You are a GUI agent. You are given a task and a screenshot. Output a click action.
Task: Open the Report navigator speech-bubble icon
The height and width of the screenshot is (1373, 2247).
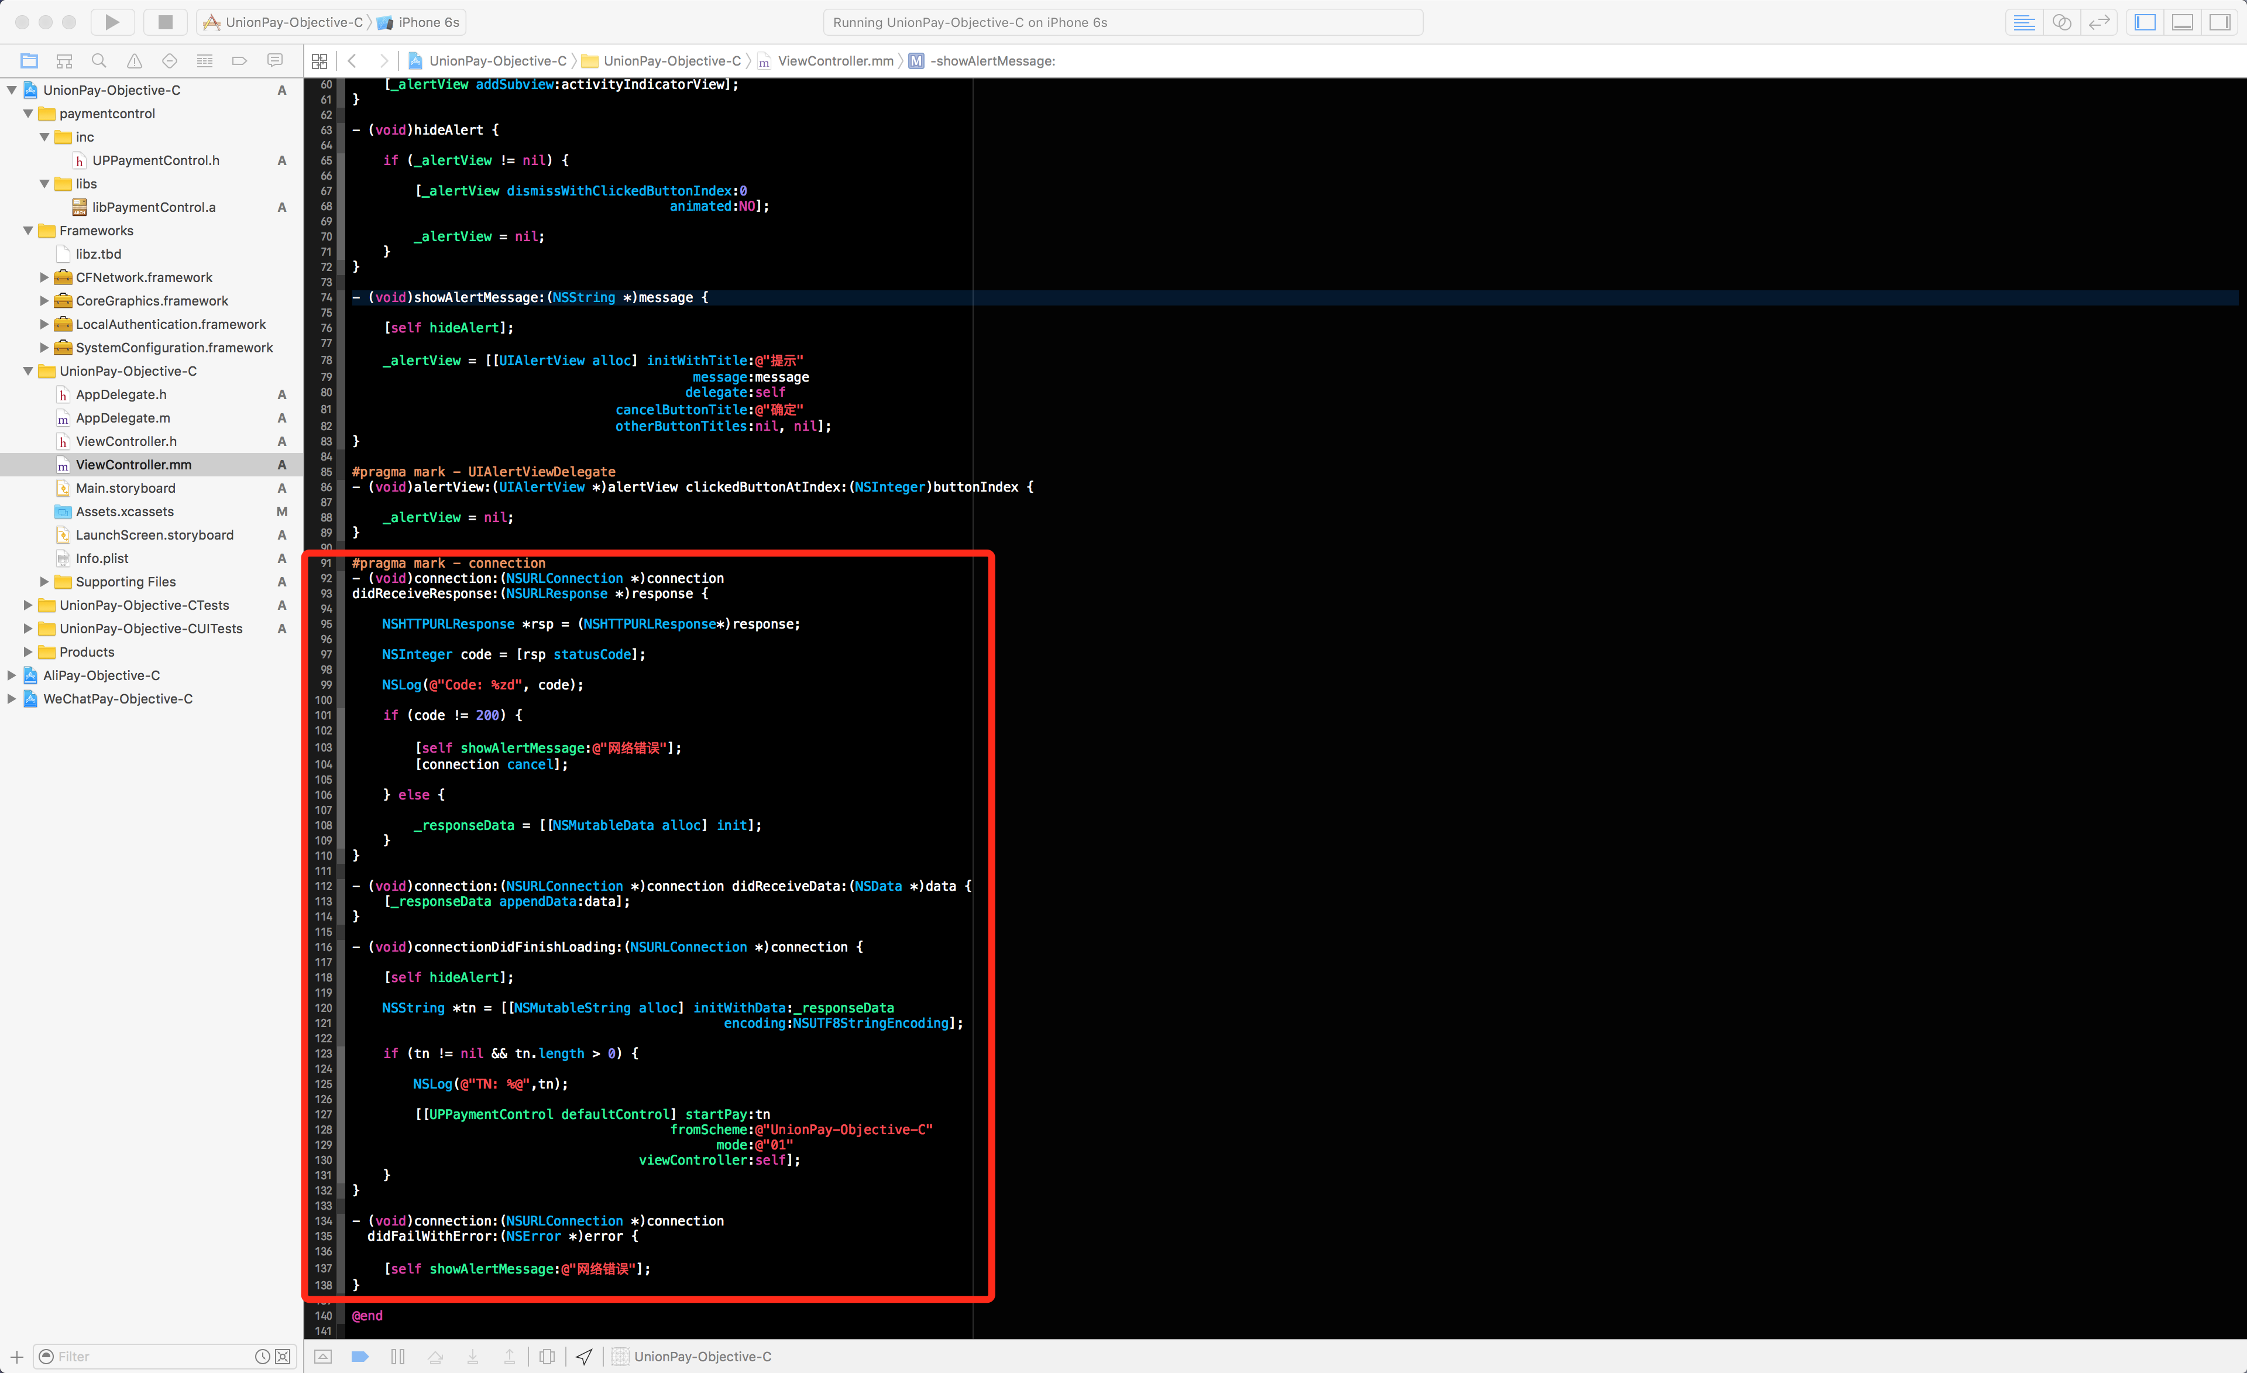coord(274,61)
